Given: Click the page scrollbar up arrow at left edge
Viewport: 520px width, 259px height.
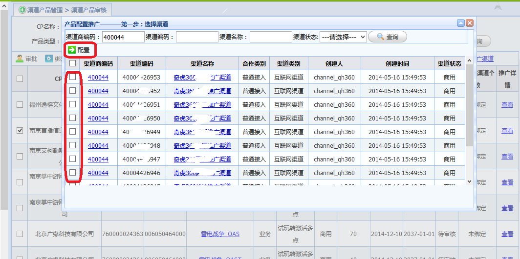Looking at the screenshot, I should point(4,6).
